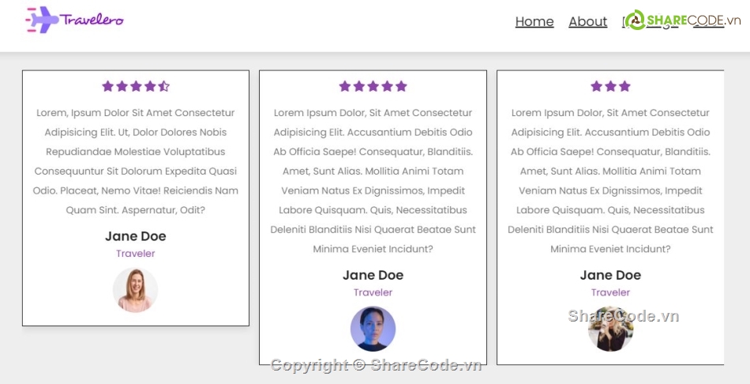Select the first star in the five-star rating
750x384 pixels.
[345, 86]
